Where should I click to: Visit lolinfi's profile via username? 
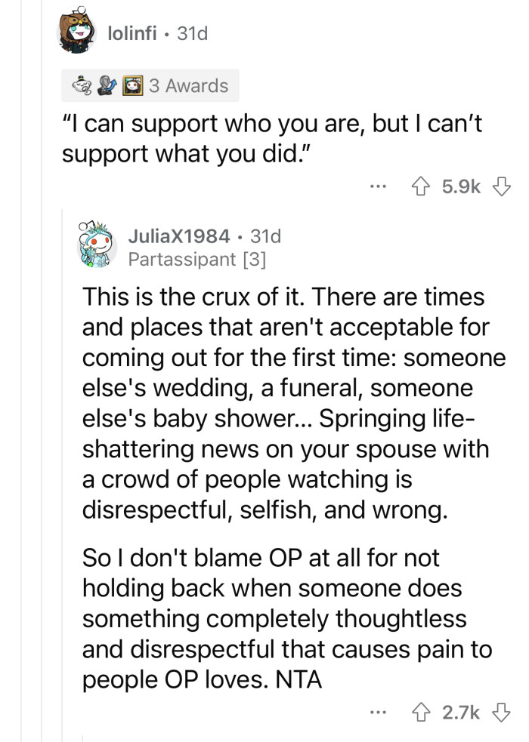[132, 33]
